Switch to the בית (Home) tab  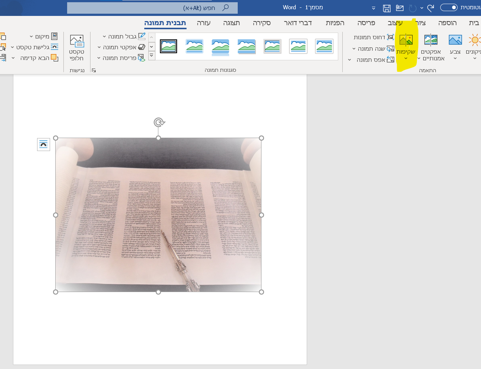[x=474, y=23]
